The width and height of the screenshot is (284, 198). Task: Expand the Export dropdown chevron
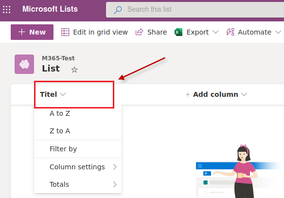pyautogui.click(x=215, y=32)
